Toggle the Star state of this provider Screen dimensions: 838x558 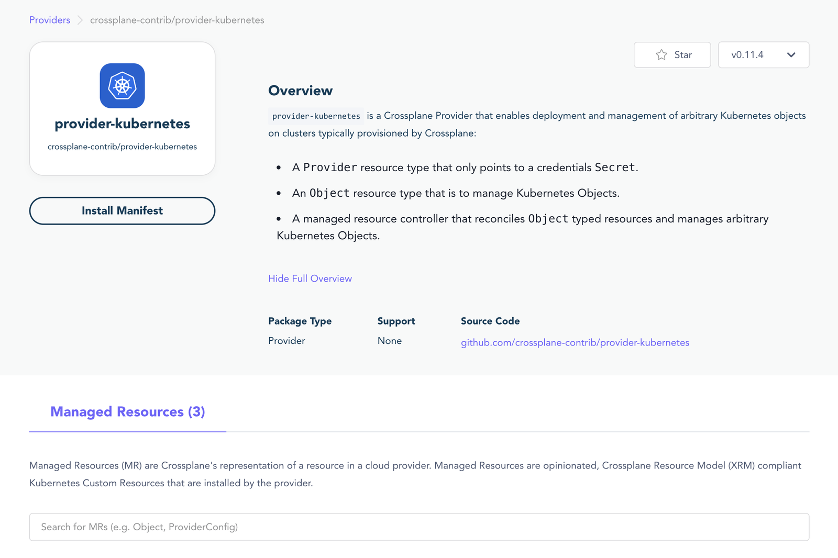pos(672,54)
